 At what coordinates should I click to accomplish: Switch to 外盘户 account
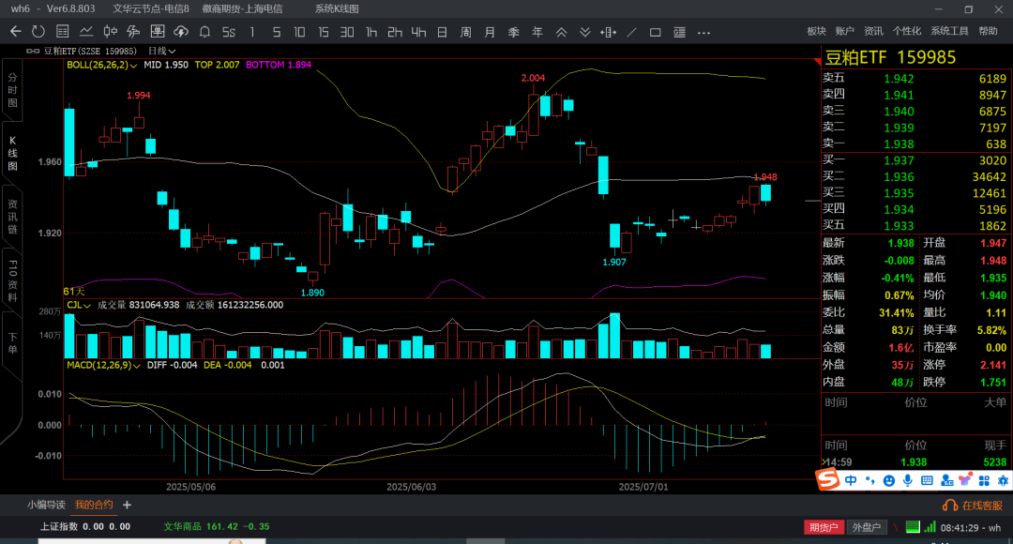[x=867, y=527]
